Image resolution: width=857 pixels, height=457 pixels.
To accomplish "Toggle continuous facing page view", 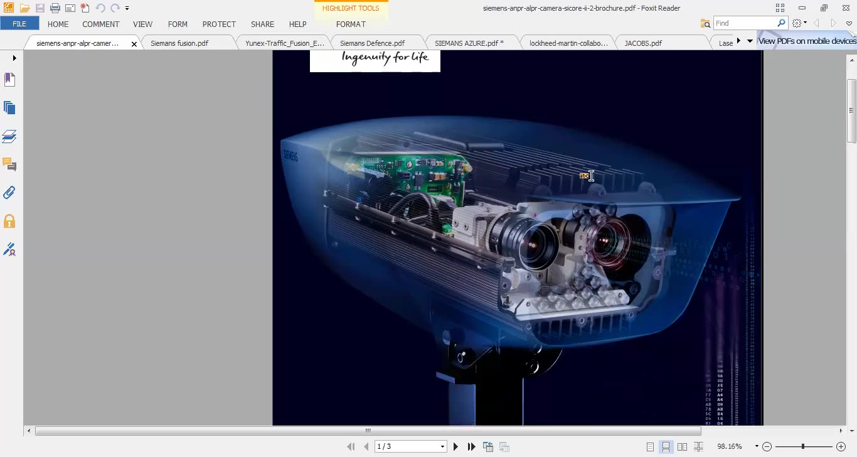I will coord(698,446).
